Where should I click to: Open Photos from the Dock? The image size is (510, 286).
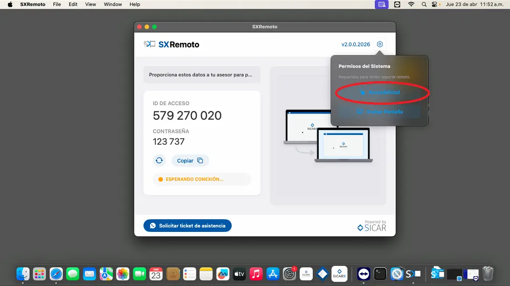[x=122, y=274]
